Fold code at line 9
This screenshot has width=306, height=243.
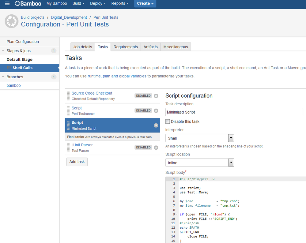click(x=177, y=215)
